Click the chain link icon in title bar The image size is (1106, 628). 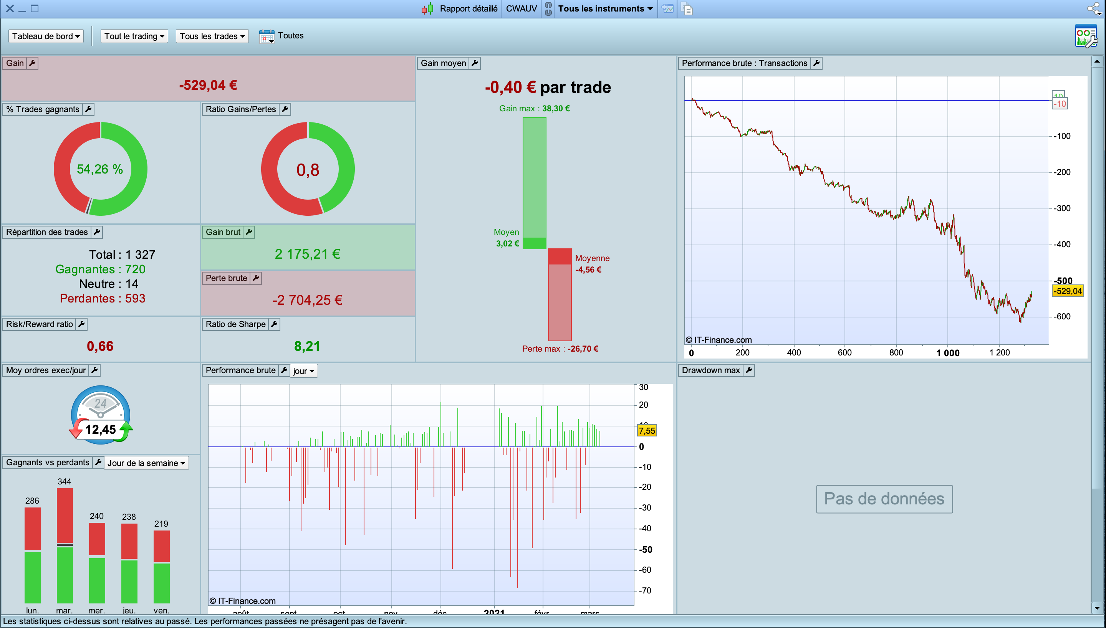[548, 8]
